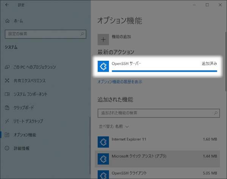Click the 機能の追加 label
The width and height of the screenshot is (227, 179).
pos(121,37)
